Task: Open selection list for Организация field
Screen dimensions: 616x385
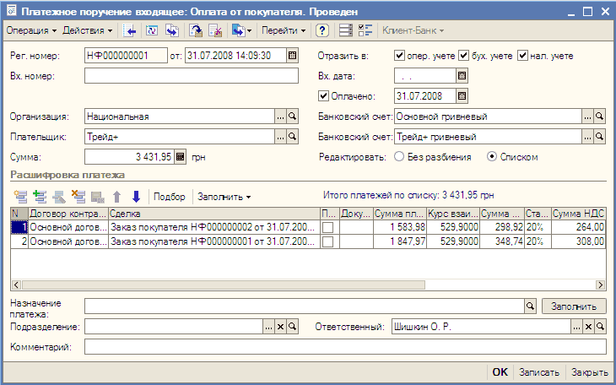Action: click(x=280, y=117)
